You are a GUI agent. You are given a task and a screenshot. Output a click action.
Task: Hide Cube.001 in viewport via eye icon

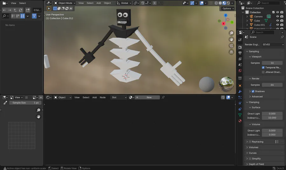(278, 25)
